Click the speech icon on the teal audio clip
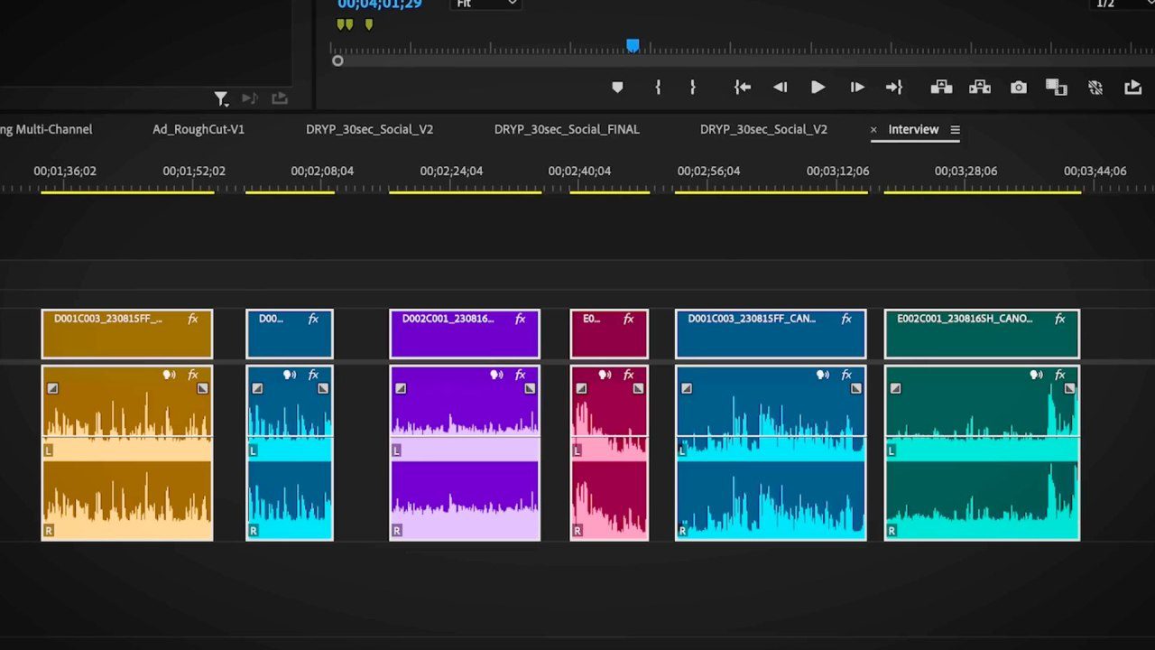Viewport: 1155px width, 650px height. click(1036, 375)
